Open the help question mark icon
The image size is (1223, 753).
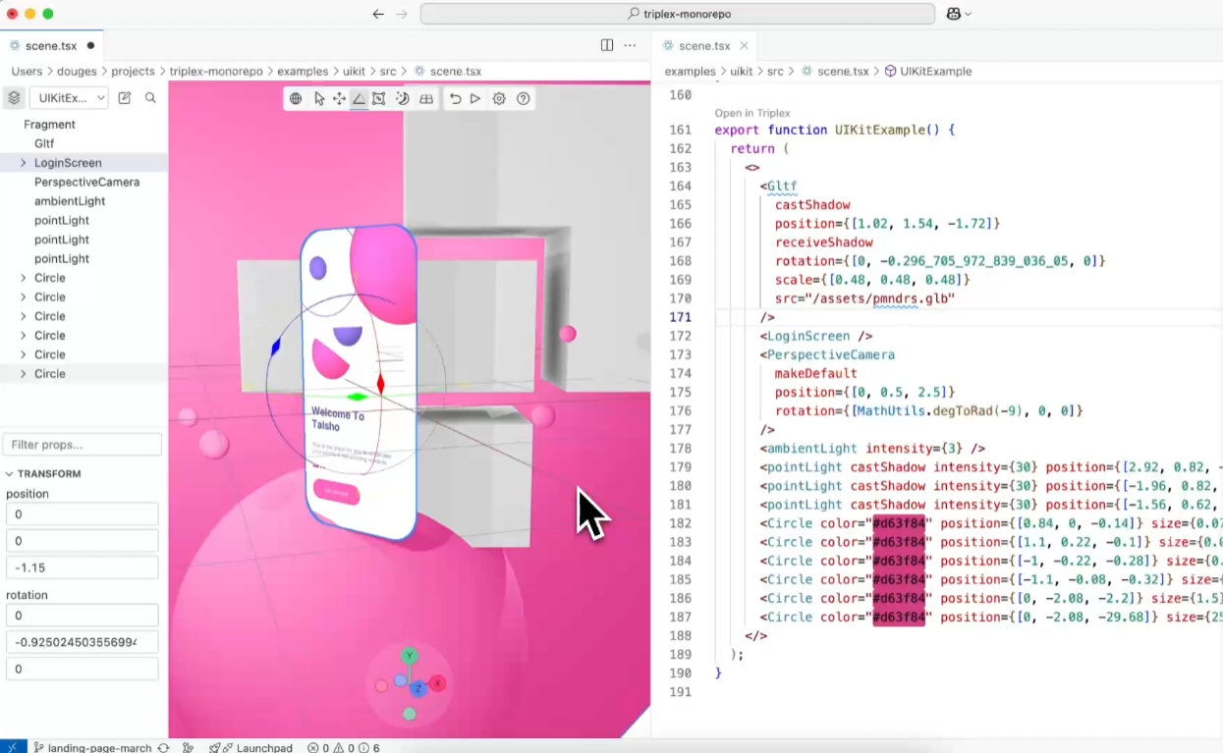coord(524,98)
